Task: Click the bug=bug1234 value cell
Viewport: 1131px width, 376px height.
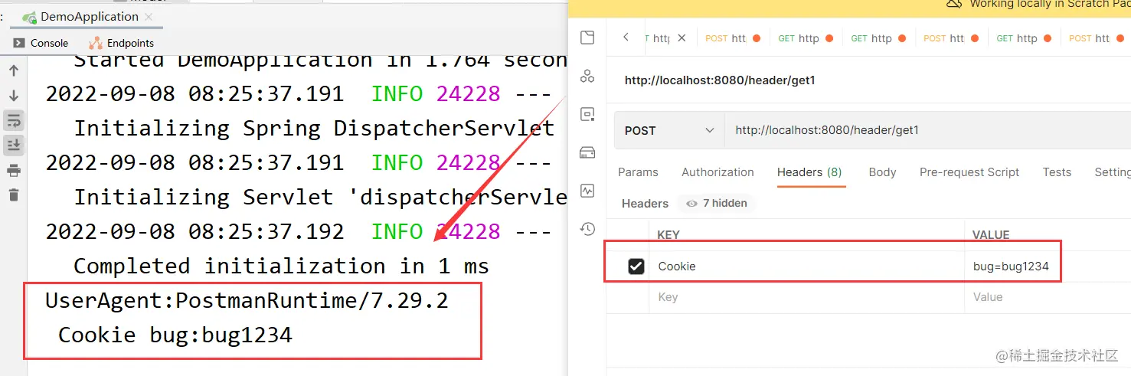Action: point(1048,266)
